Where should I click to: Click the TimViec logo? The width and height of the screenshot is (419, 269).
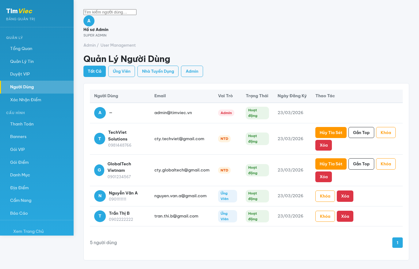(18, 11)
